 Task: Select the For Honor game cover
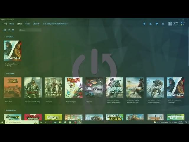(53, 87)
